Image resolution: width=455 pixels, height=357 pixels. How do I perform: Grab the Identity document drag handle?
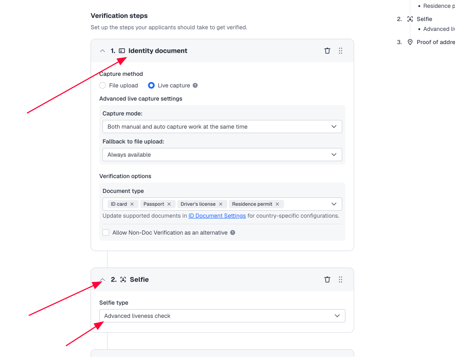(341, 51)
